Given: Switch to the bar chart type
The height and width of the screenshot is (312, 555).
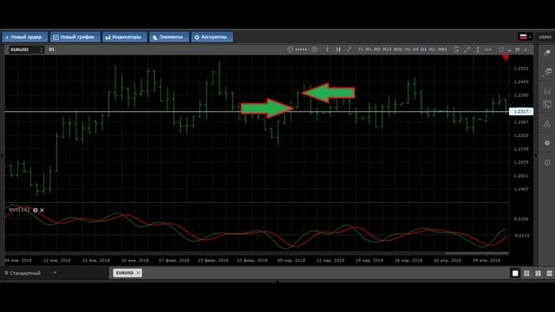Looking at the screenshot, I should [x=338, y=49].
